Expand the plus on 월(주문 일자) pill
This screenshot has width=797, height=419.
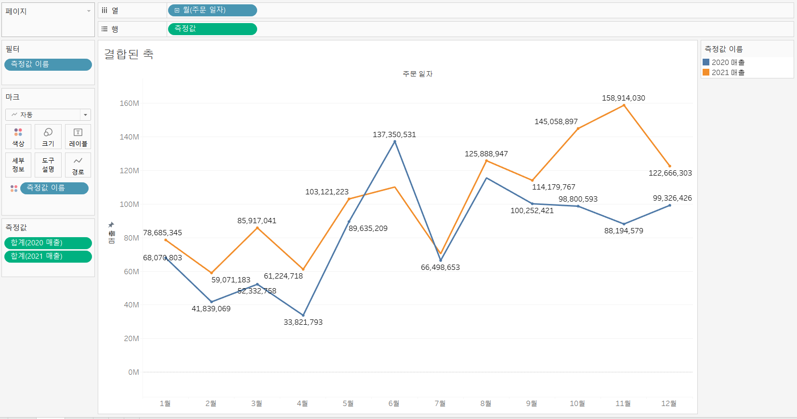(177, 10)
